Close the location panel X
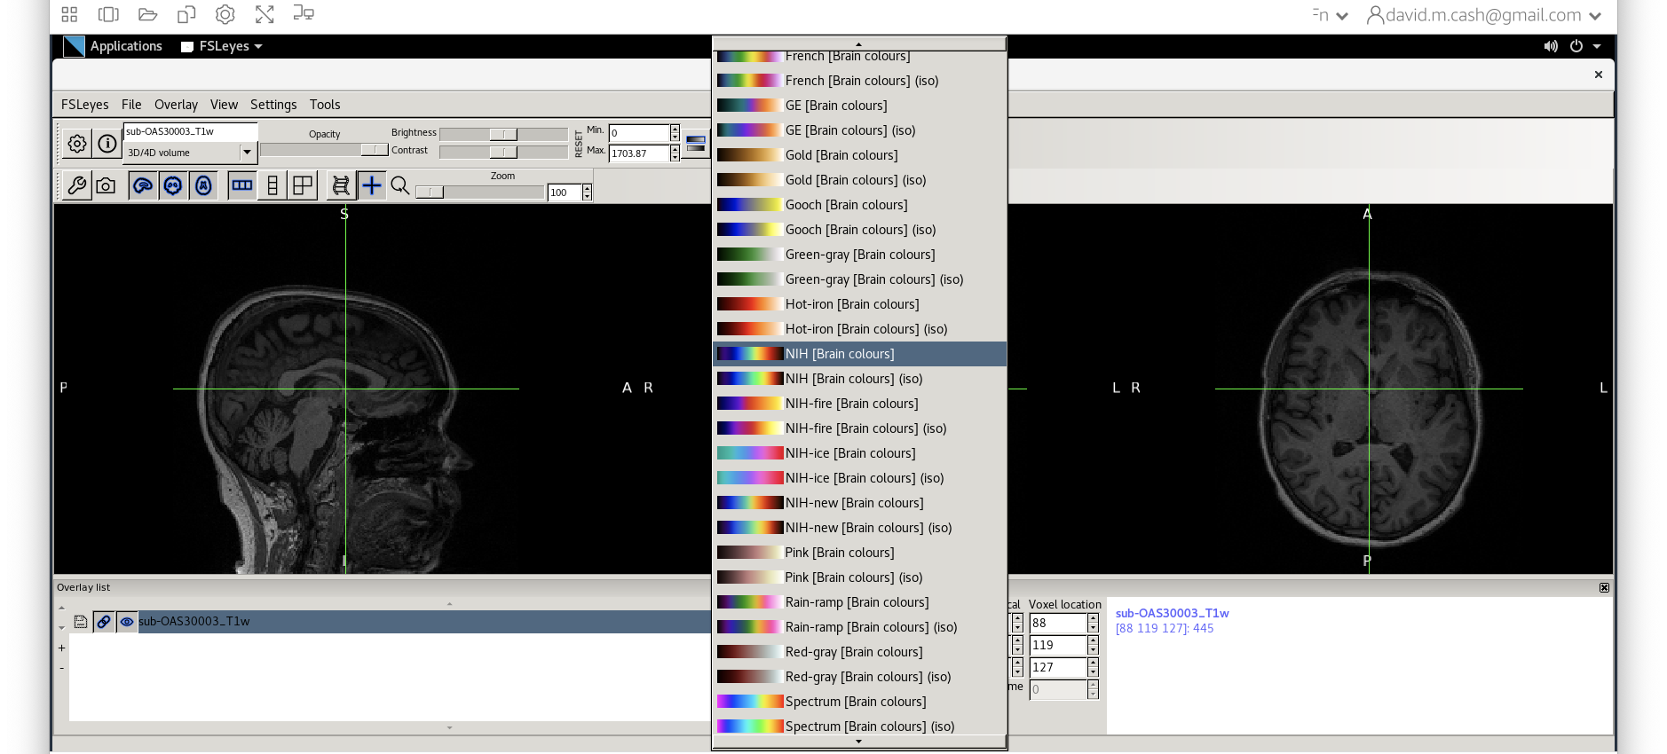Viewport: 1667px width, 754px height. click(x=1604, y=587)
